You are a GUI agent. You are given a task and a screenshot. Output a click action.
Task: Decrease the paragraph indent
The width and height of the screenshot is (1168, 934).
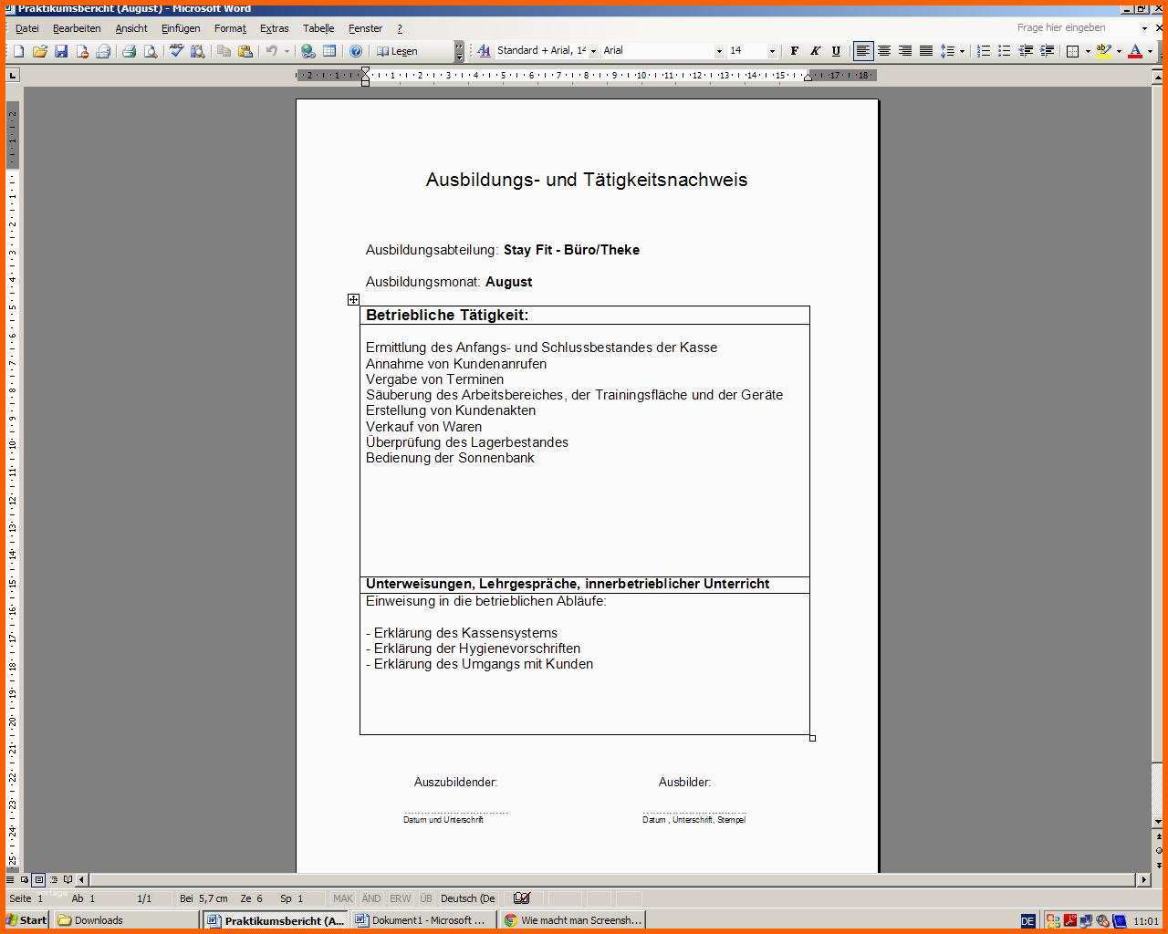[1026, 51]
